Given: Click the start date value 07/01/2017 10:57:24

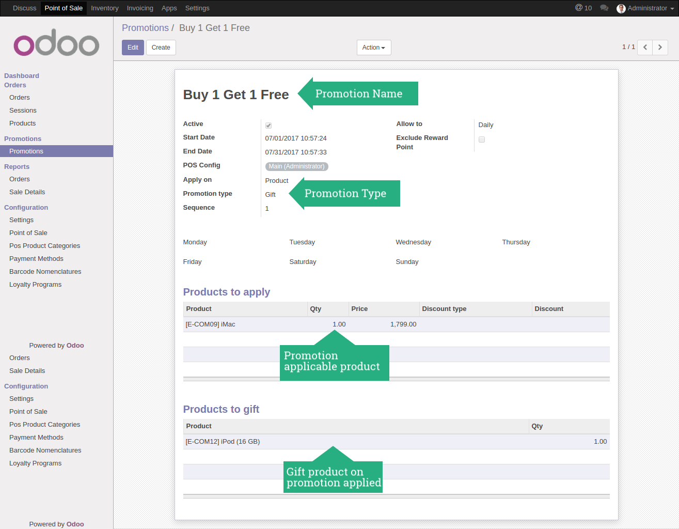Looking at the screenshot, I should click(296, 138).
